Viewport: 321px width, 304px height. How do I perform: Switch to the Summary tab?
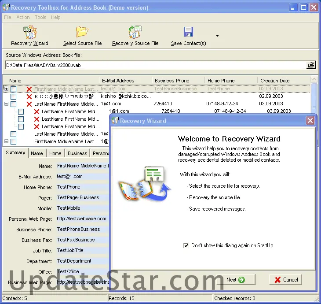[x=15, y=152]
